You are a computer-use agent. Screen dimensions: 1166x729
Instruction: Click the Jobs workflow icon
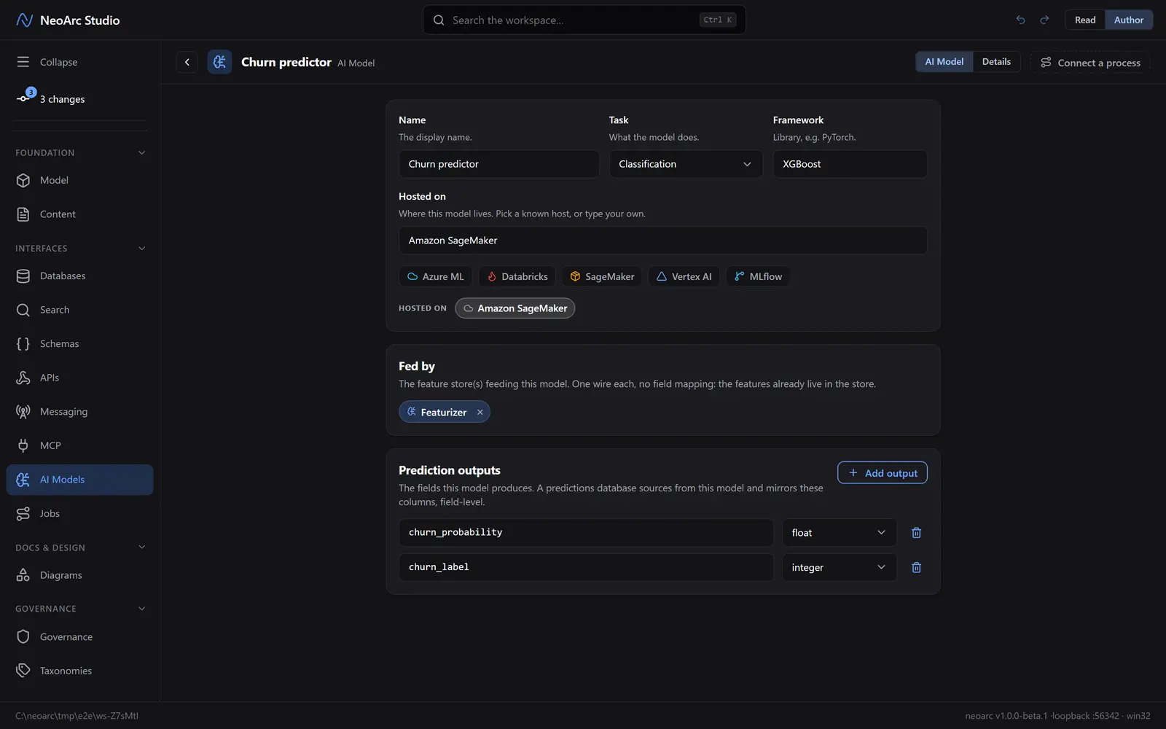click(x=23, y=514)
